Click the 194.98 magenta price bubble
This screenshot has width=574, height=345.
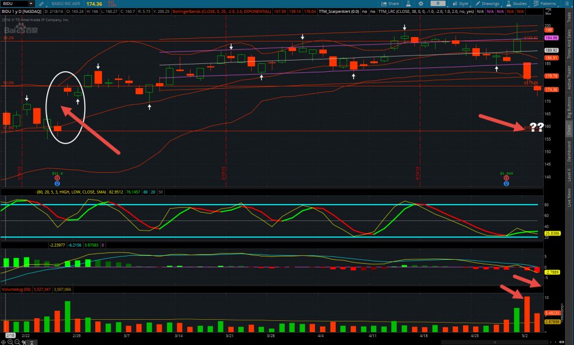552,38
